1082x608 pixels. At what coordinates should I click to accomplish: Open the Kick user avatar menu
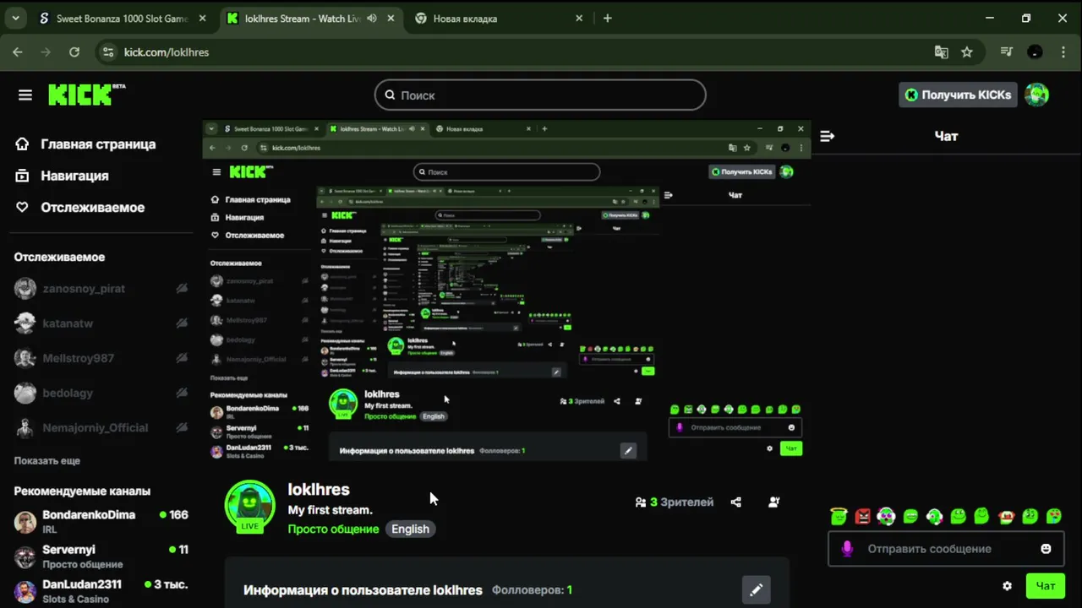point(1036,95)
